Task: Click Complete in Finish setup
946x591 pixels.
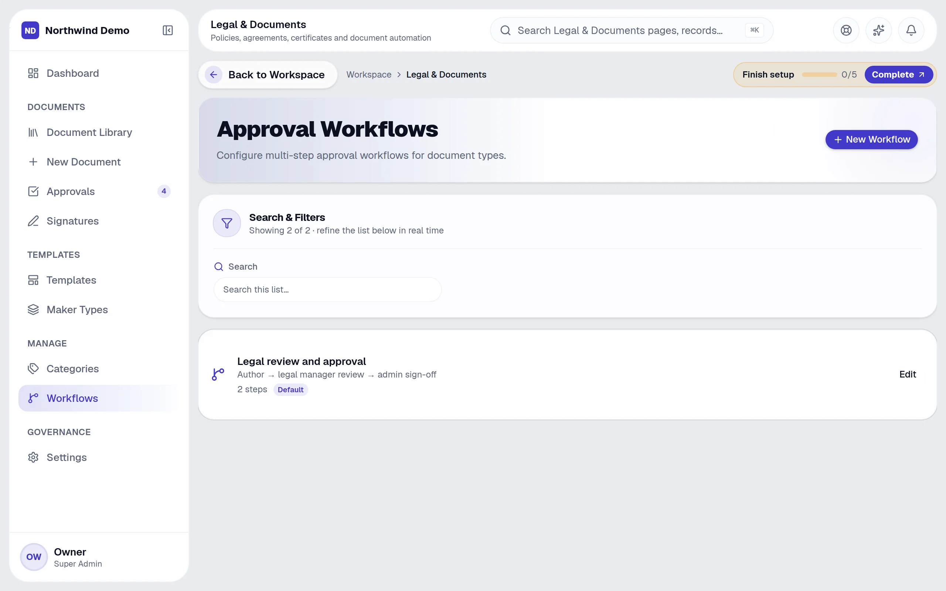Action: click(x=898, y=75)
